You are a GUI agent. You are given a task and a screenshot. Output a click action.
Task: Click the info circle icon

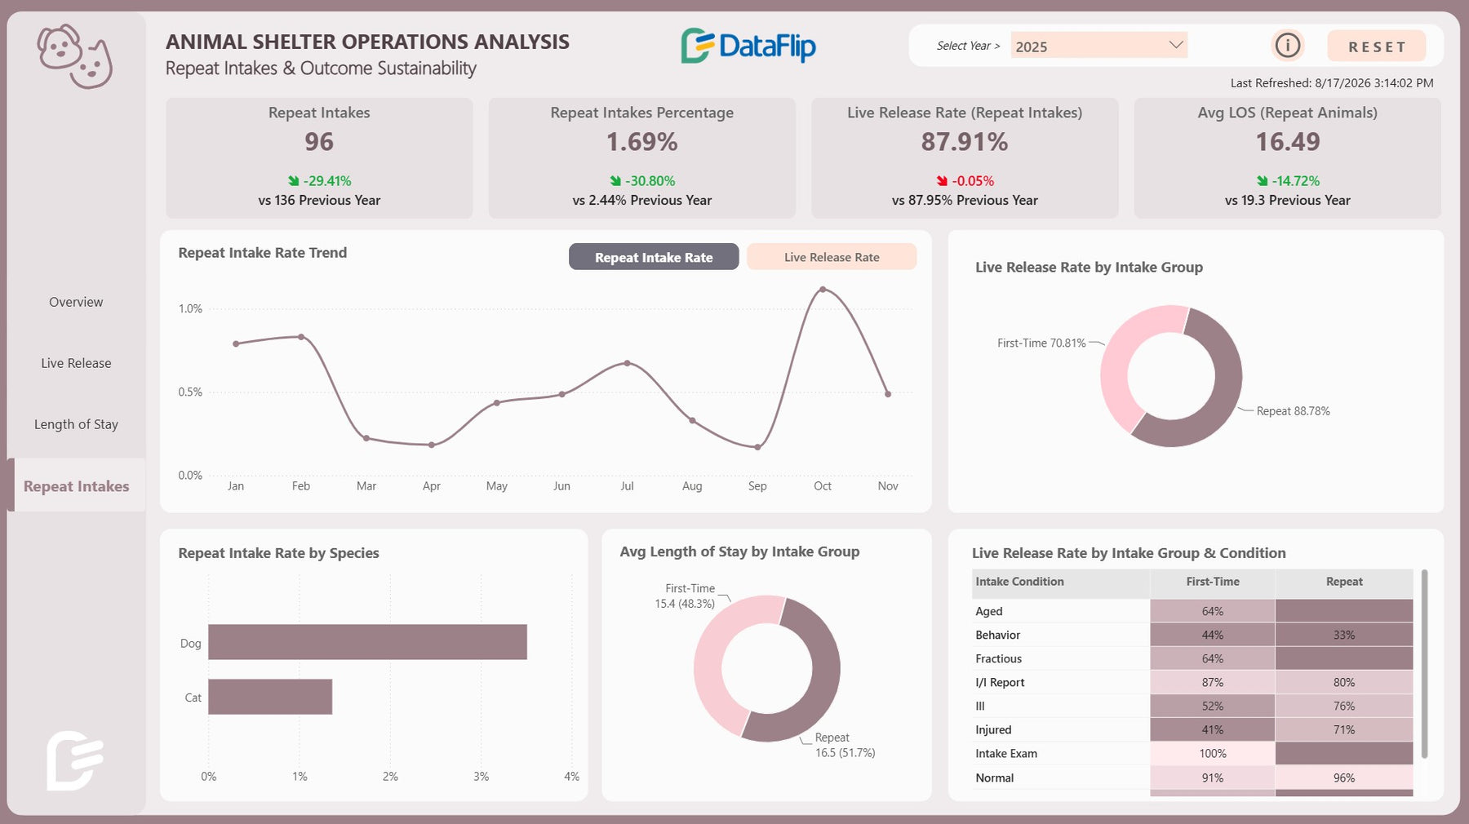pos(1287,45)
